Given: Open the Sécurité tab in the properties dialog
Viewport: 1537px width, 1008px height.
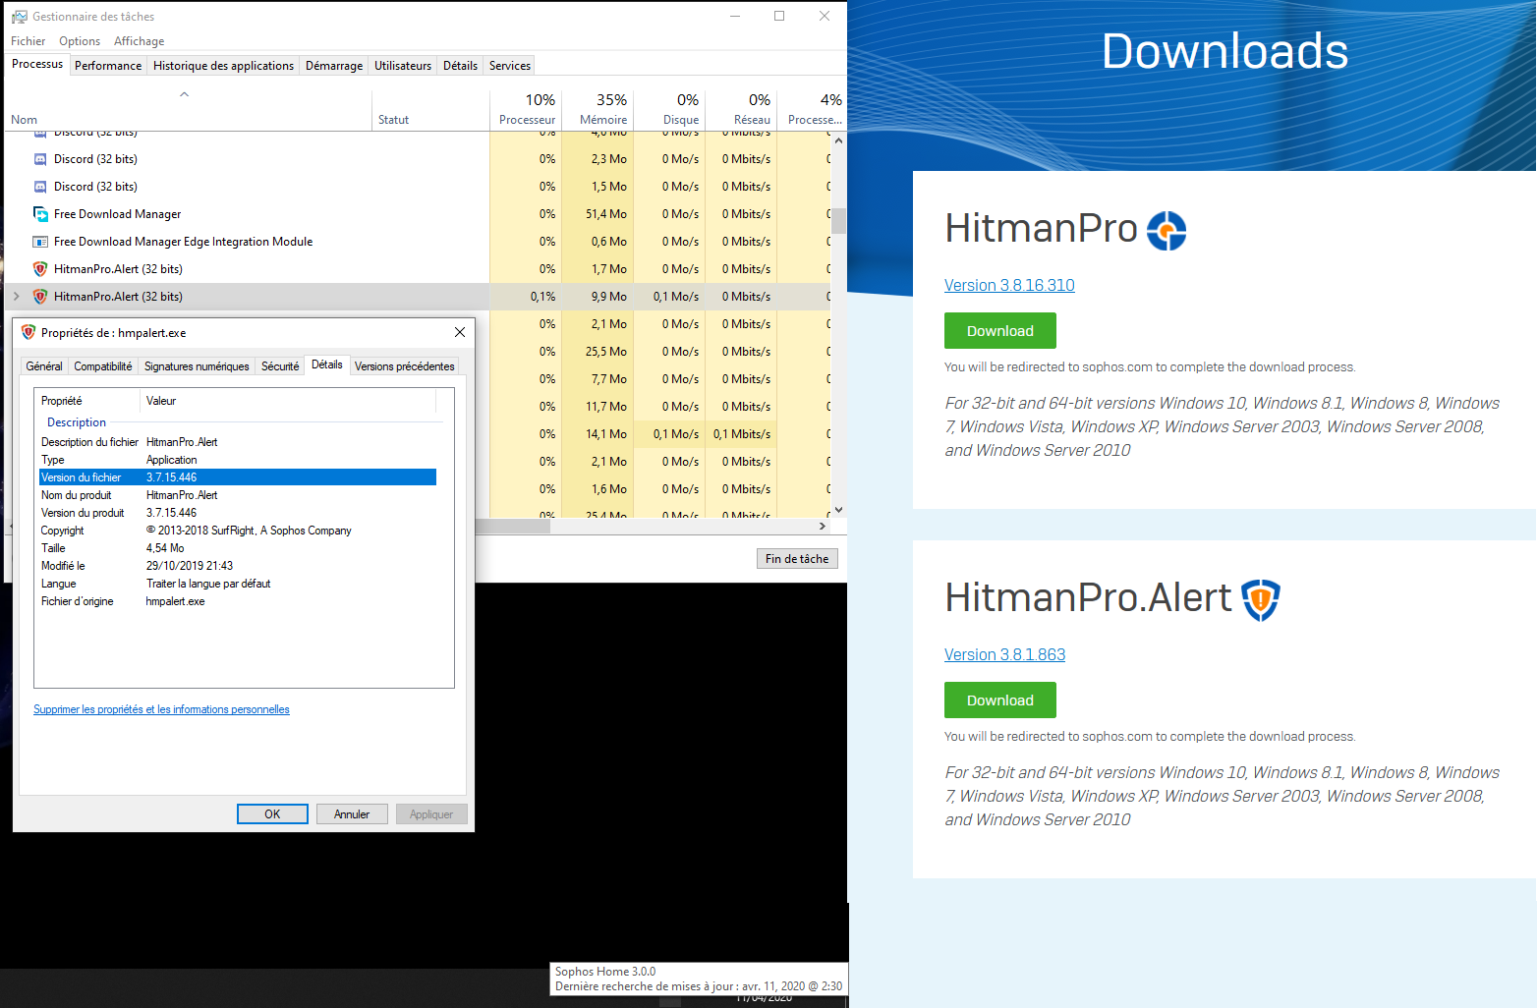Looking at the screenshot, I should pyautogui.click(x=280, y=366).
